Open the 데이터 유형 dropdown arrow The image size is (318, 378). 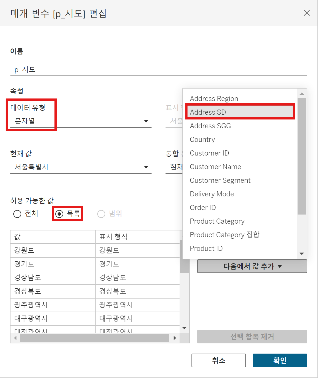pyautogui.click(x=146, y=121)
